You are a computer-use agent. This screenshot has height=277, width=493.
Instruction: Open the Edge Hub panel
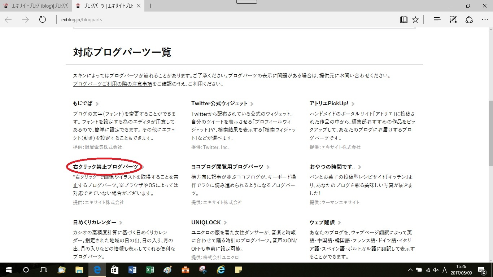point(437,20)
